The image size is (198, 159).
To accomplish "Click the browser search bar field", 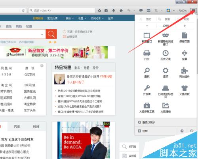I will 62,11.
